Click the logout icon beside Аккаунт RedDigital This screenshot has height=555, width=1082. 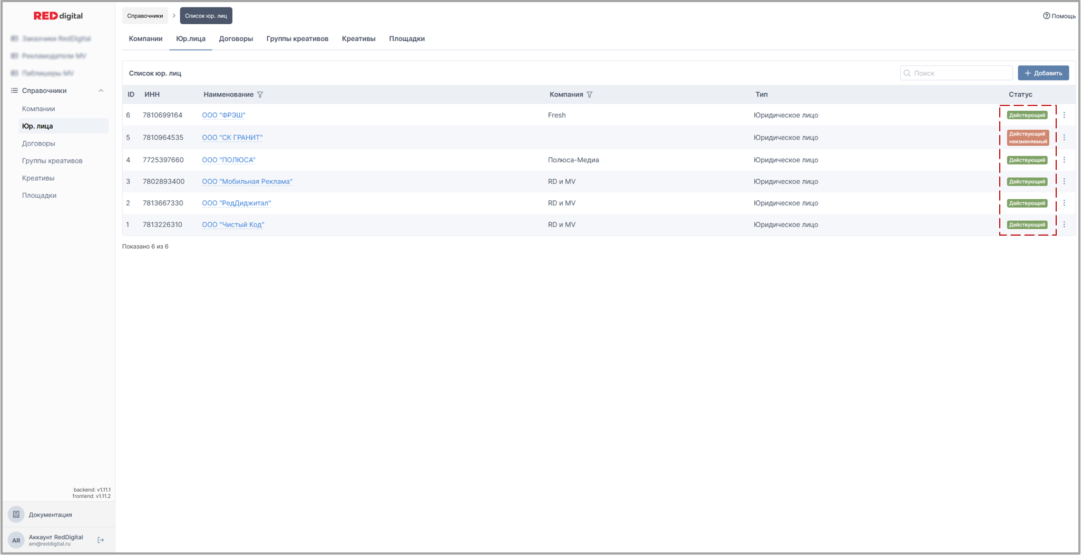coord(101,540)
